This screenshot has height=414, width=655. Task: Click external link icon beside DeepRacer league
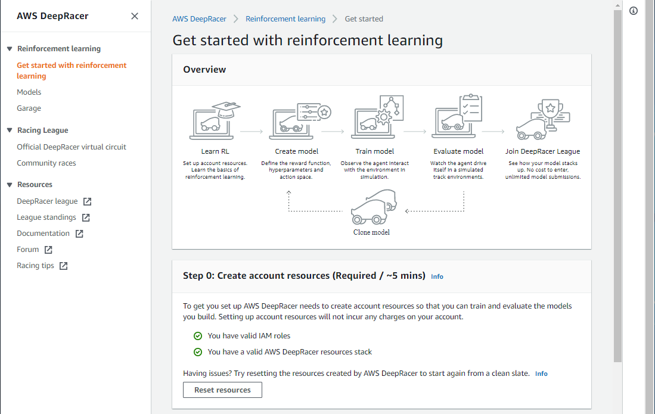pos(88,202)
